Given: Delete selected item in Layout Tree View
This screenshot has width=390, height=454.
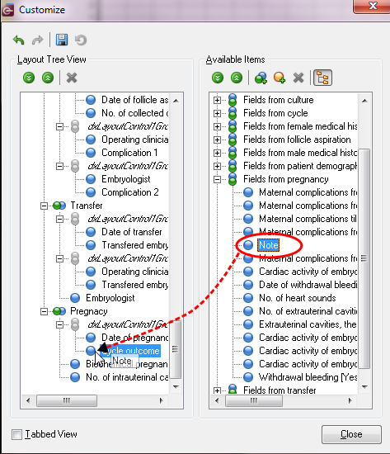Looking at the screenshot, I should tap(72, 78).
